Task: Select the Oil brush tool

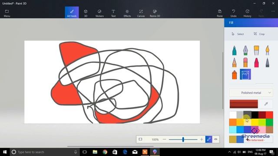Action: (256, 51)
